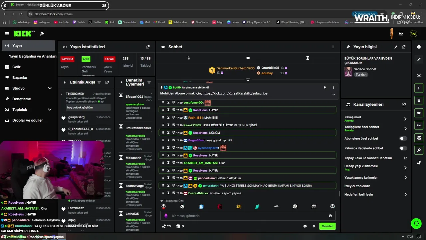Open the profile avatar in the top-right corner
This screenshot has width=426, height=240.
click(413, 34)
